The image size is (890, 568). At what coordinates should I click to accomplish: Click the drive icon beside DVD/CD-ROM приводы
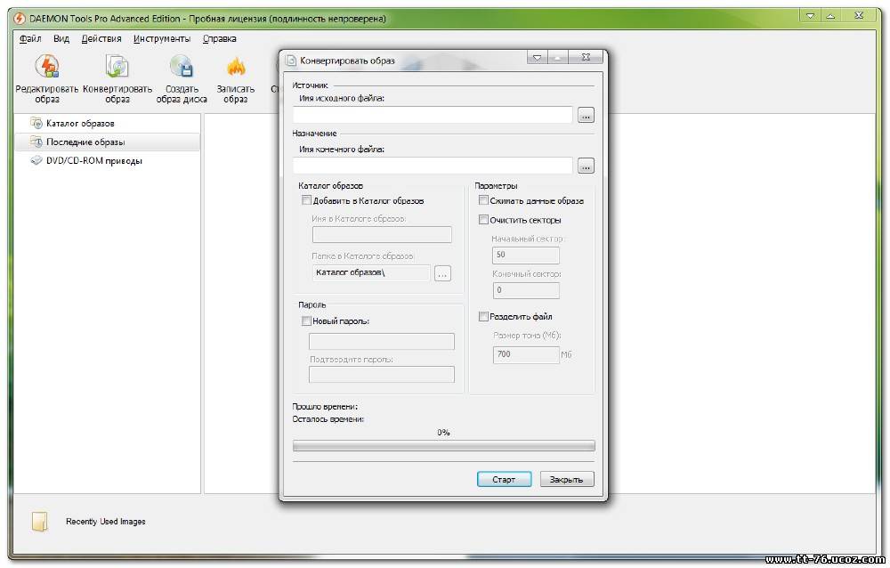point(36,160)
